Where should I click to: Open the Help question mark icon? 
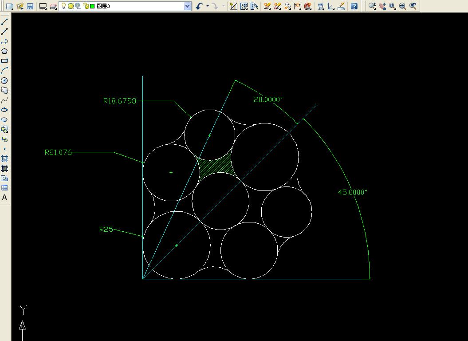click(x=354, y=6)
